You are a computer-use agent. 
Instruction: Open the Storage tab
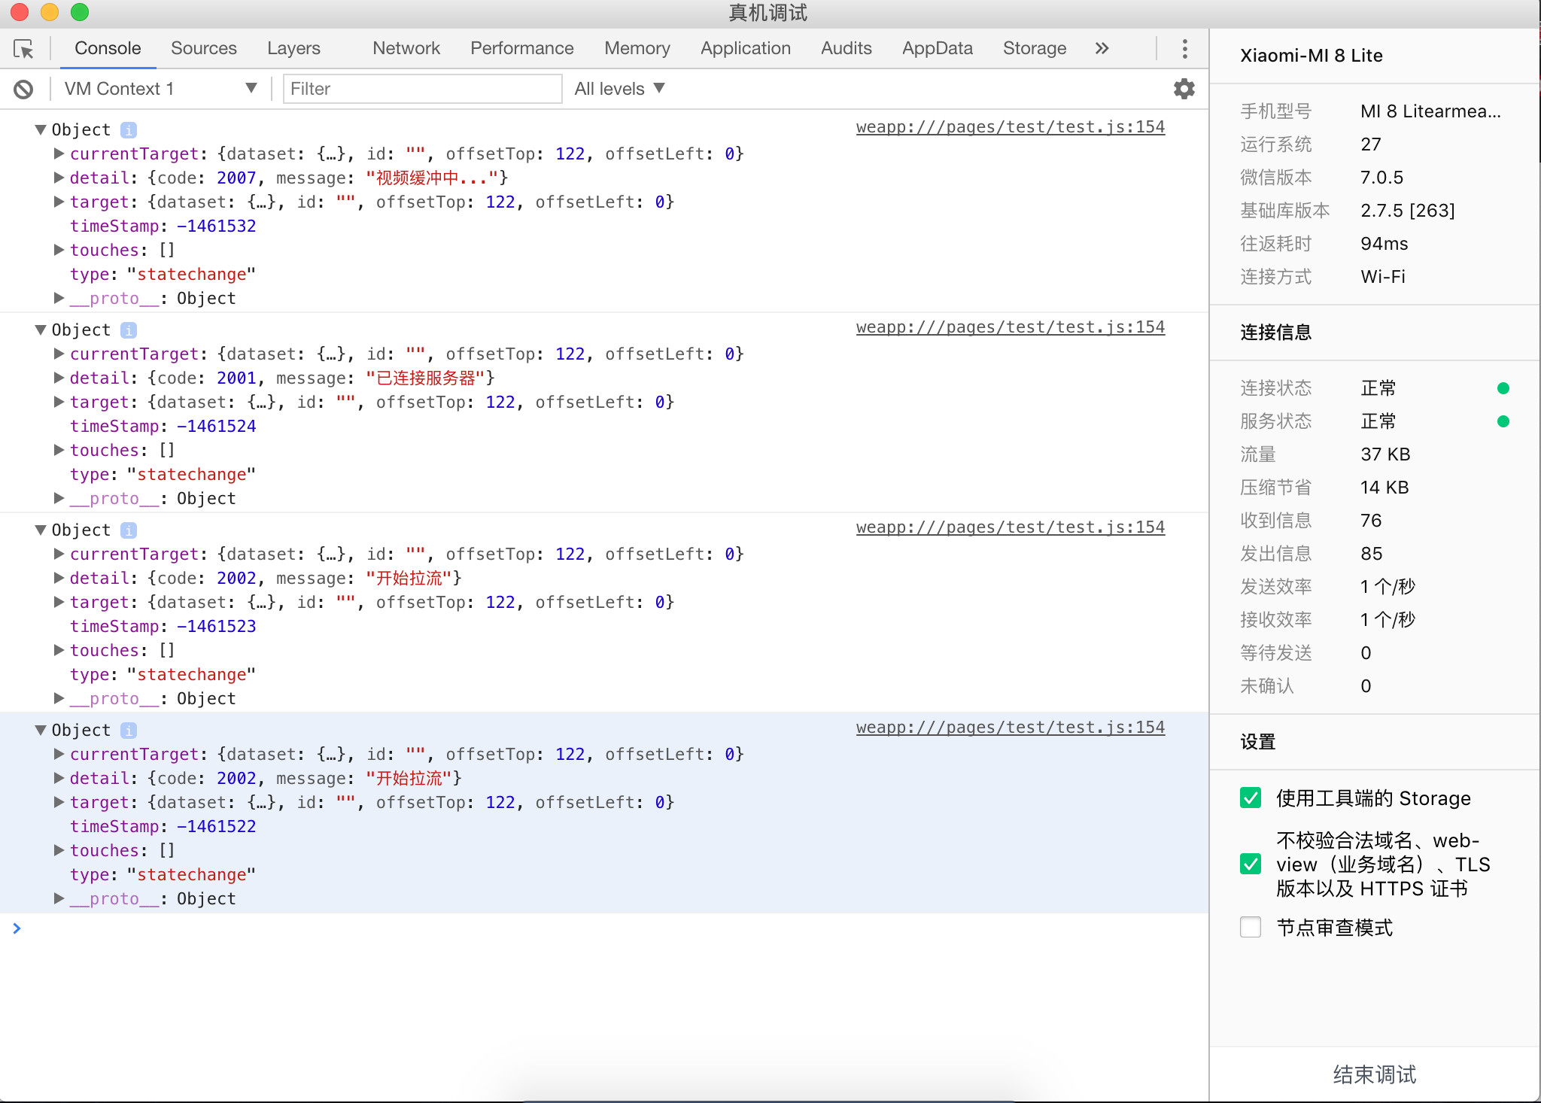(1035, 48)
